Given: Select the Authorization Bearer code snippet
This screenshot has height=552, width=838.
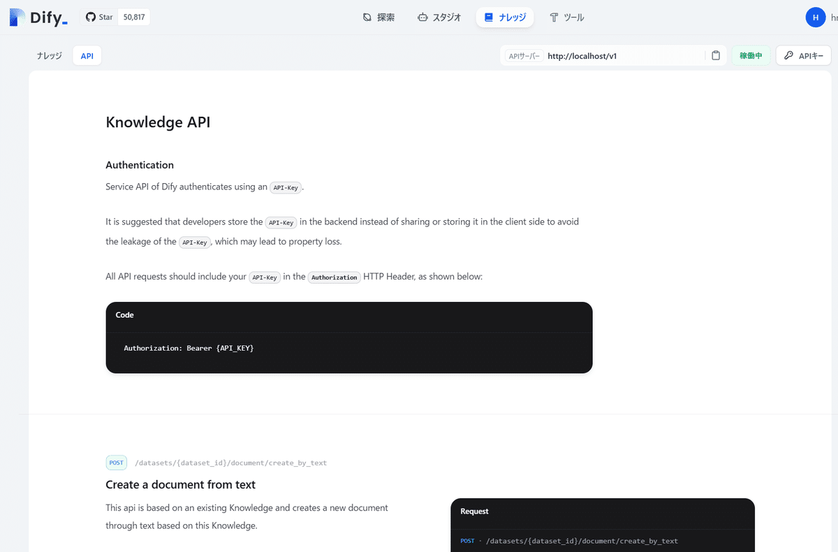Looking at the screenshot, I should 189,347.
